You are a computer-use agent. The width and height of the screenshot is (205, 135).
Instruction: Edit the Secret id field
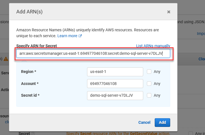115,95
